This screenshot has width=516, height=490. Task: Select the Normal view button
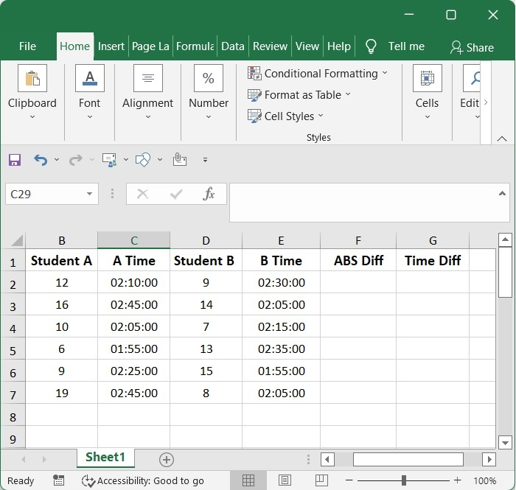[248, 480]
